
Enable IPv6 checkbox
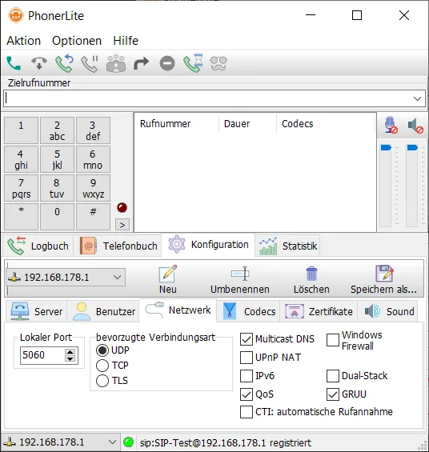pos(247,376)
